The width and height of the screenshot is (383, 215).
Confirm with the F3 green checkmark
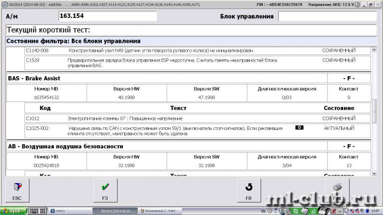coord(105,191)
